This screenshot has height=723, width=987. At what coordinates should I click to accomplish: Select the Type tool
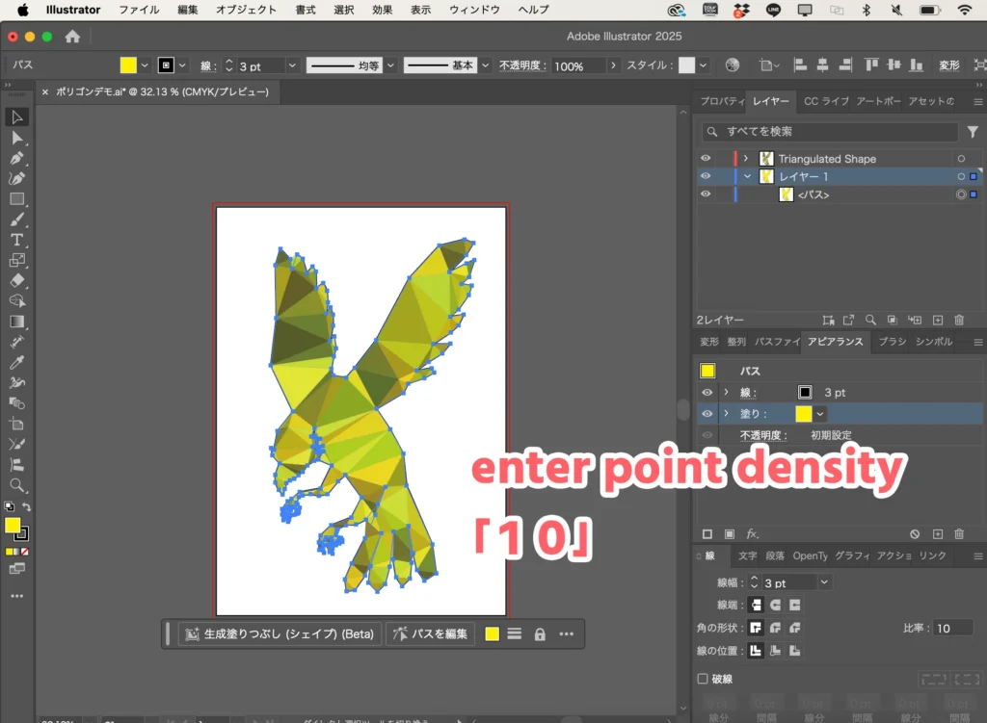17,240
